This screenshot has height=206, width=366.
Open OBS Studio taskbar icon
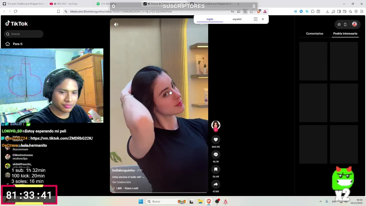217,201
